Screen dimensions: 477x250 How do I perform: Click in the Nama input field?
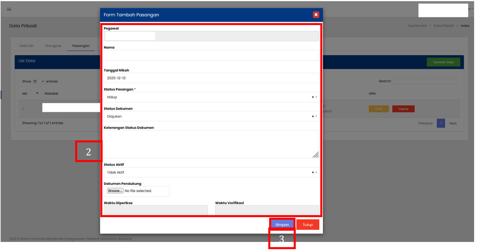coord(211,55)
